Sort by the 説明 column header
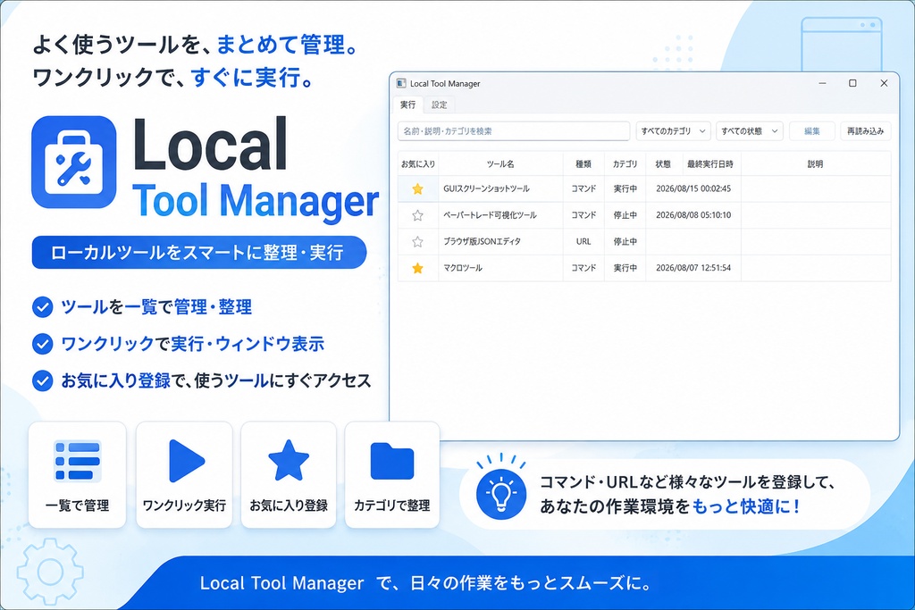Viewport: 915px width, 610px height. (815, 164)
